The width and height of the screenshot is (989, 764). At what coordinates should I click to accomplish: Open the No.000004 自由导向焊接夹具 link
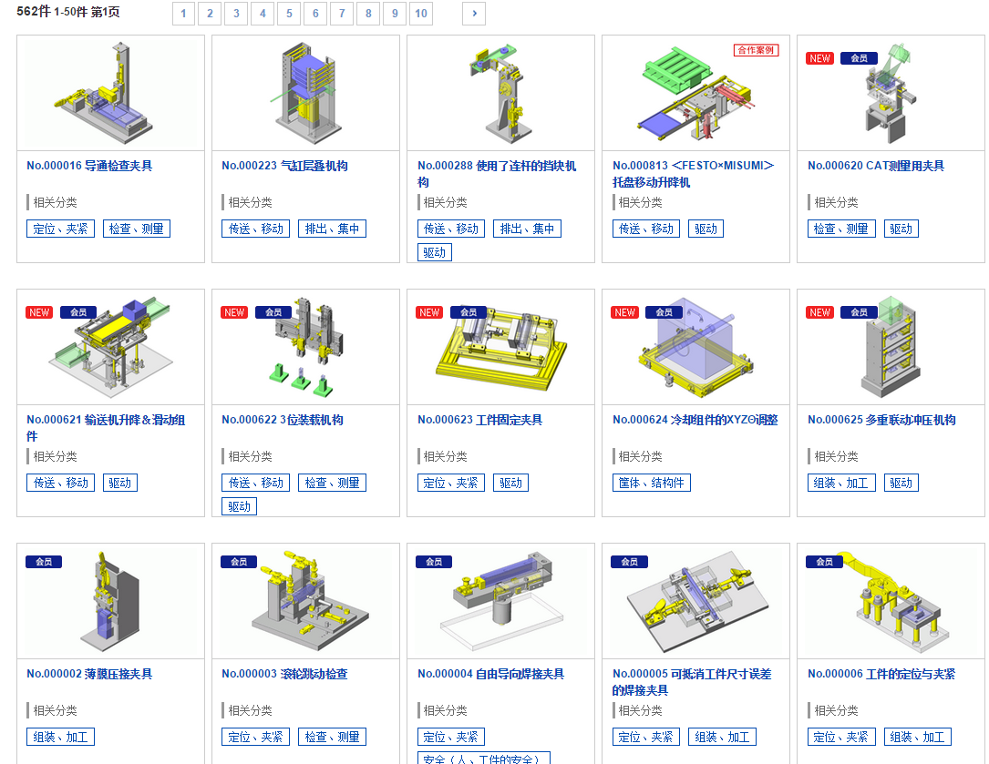coord(490,674)
